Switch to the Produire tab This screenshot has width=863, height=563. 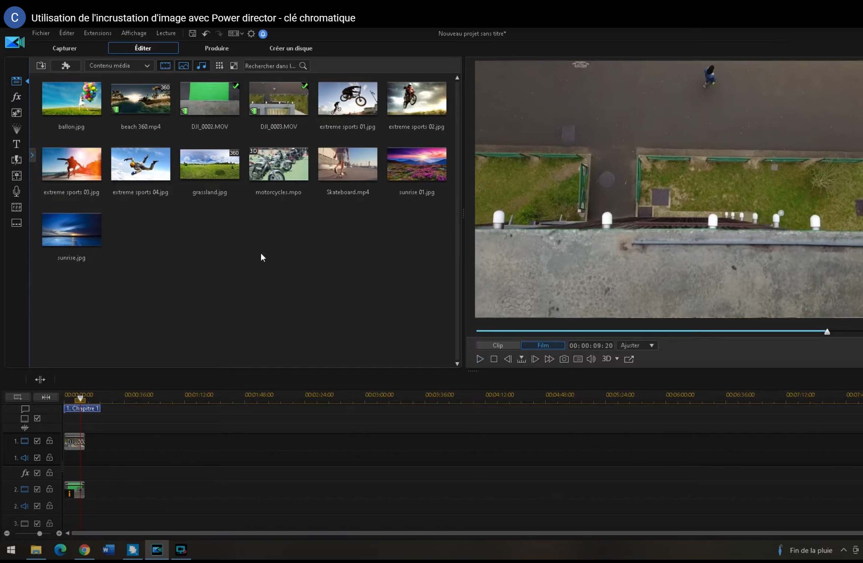tap(217, 48)
